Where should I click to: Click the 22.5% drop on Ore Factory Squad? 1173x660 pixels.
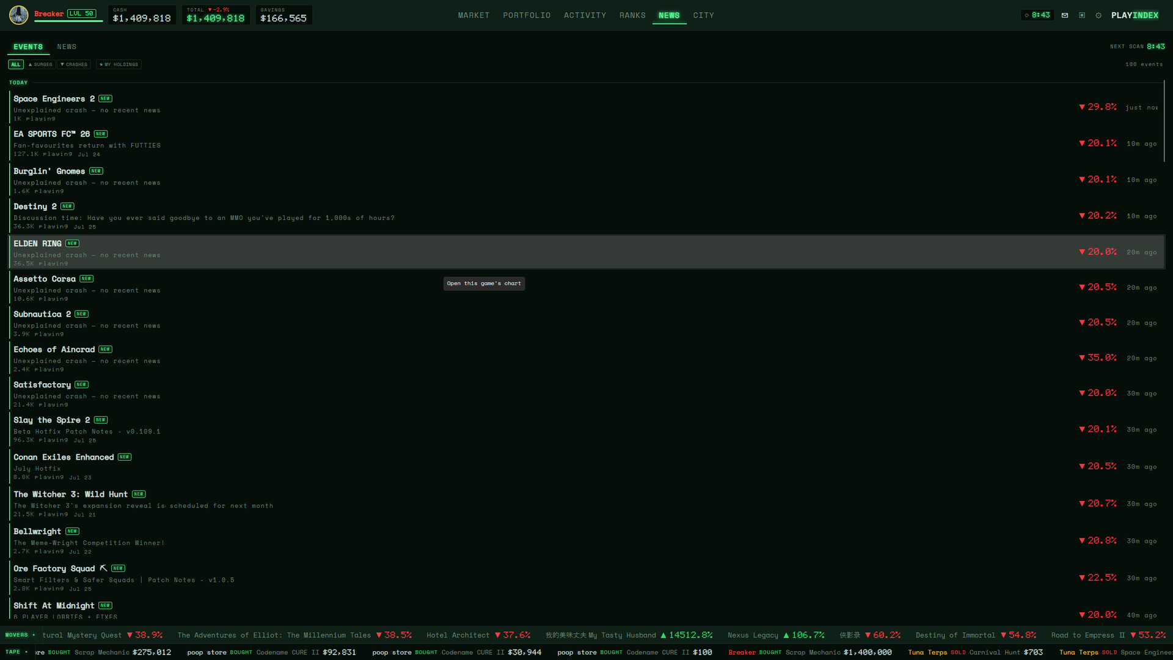click(x=1098, y=577)
